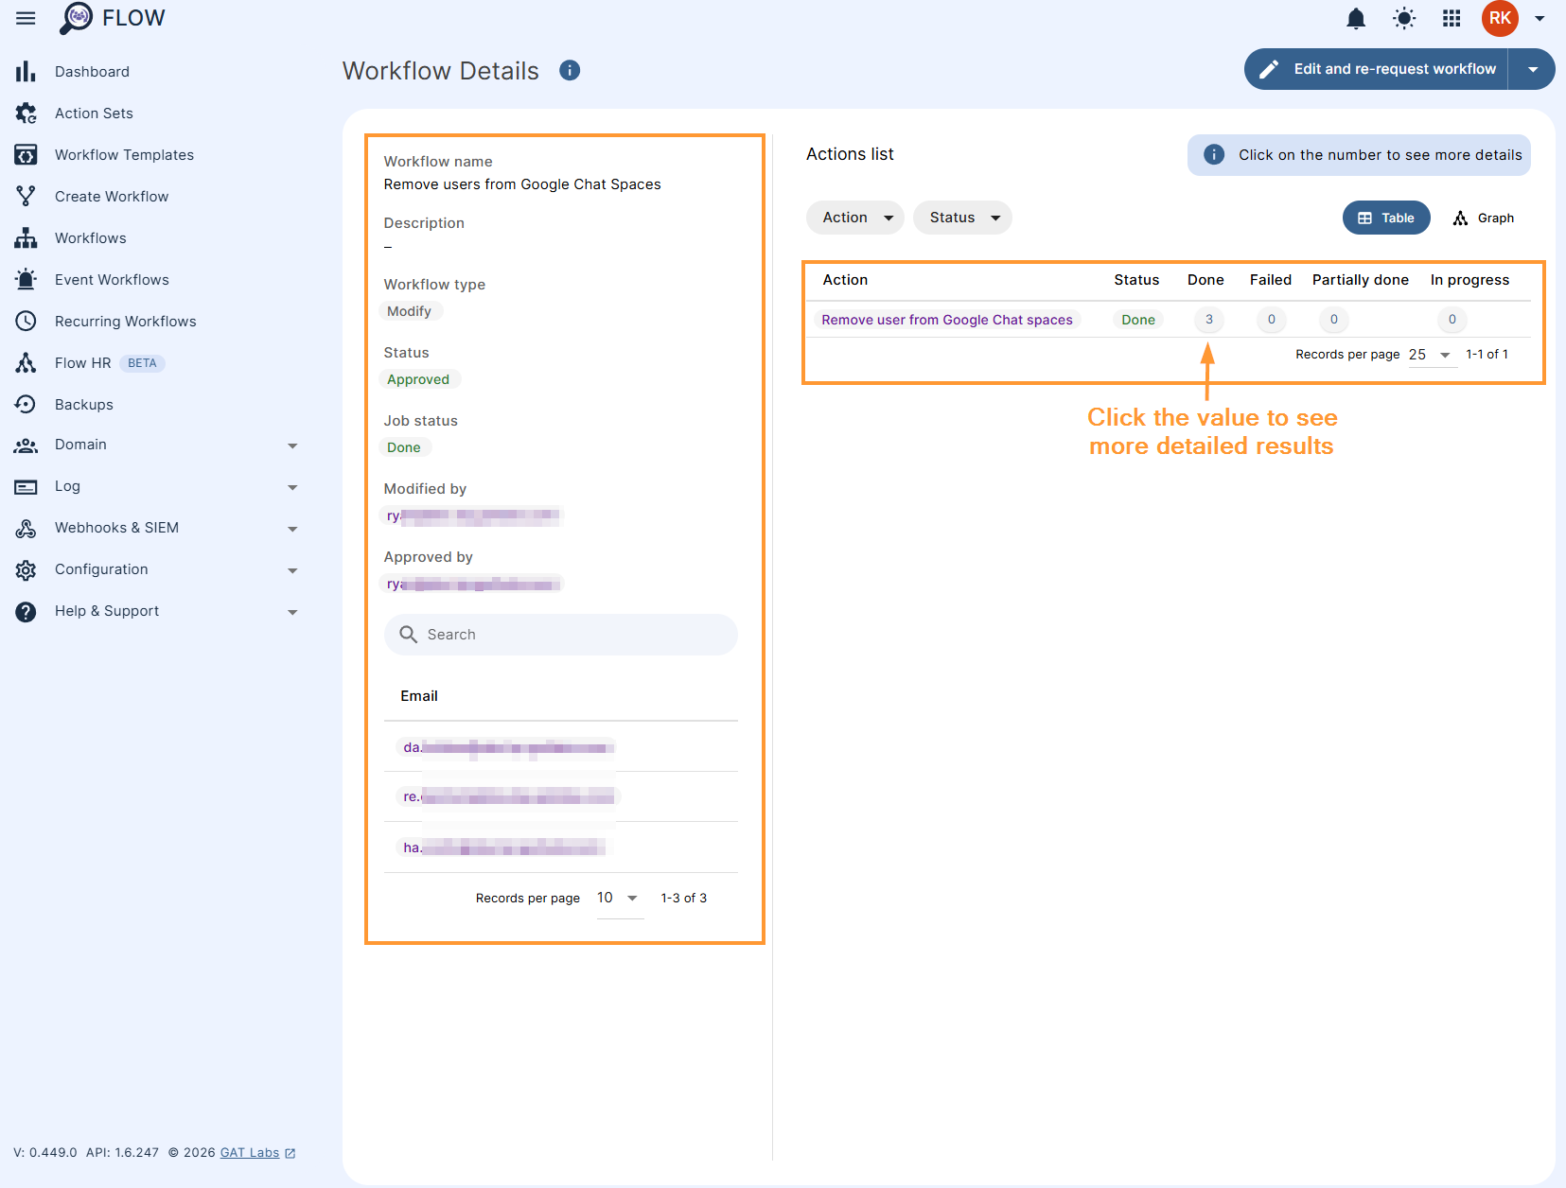Click the Log sidebar icon
This screenshot has width=1566, height=1188.
(x=26, y=487)
